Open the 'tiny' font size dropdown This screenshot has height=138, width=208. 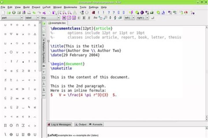pyautogui.click(x=50, y=18)
